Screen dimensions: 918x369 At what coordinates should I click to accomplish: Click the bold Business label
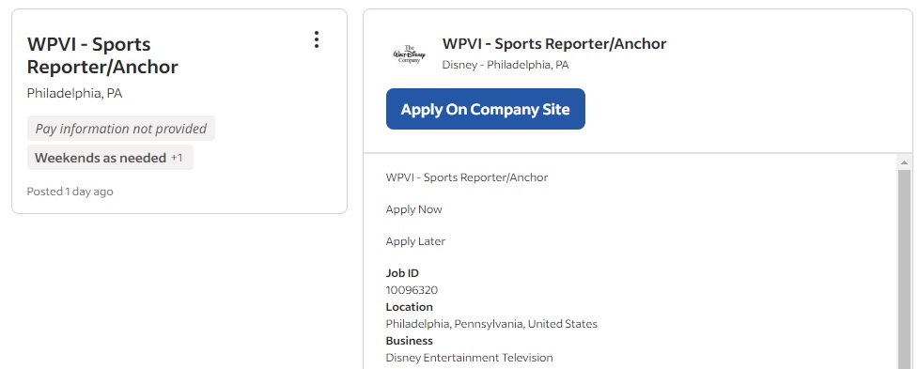(x=410, y=341)
